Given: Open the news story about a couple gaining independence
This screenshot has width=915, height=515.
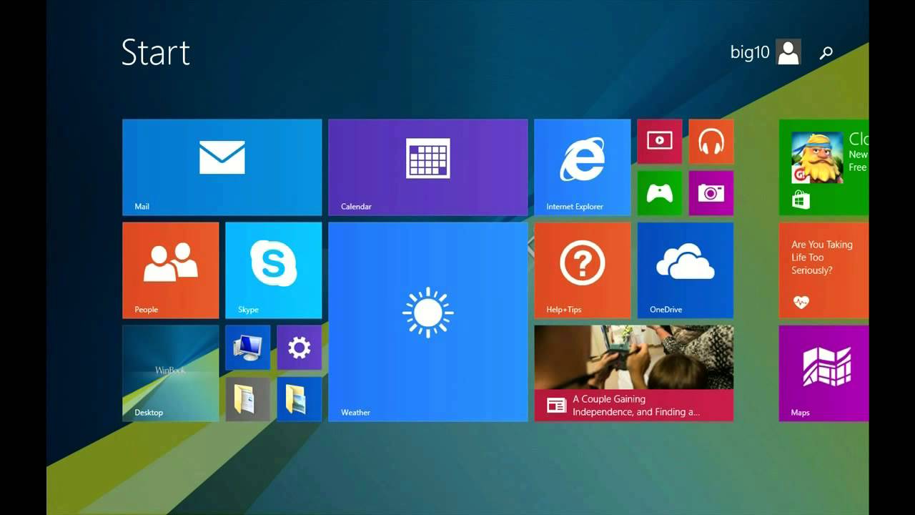Looking at the screenshot, I should pos(633,373).
